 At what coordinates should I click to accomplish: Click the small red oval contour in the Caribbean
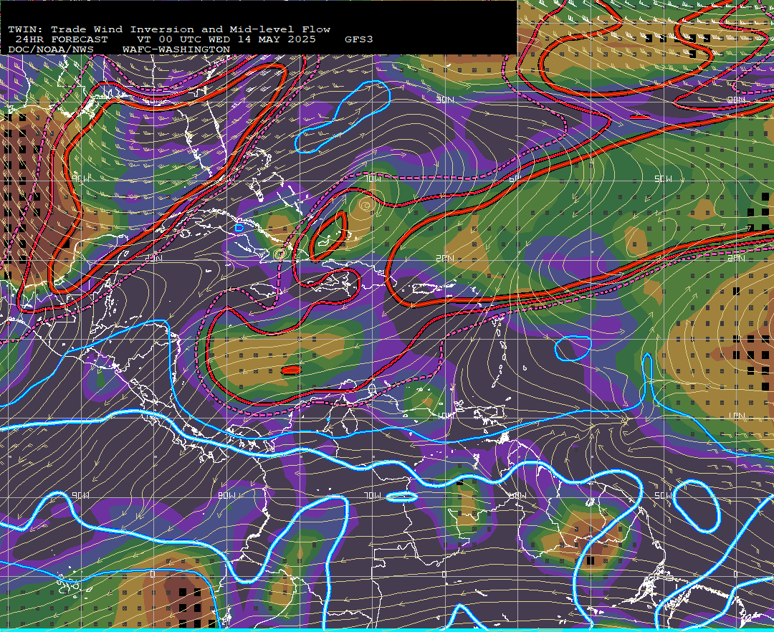(x=291, y=370)
